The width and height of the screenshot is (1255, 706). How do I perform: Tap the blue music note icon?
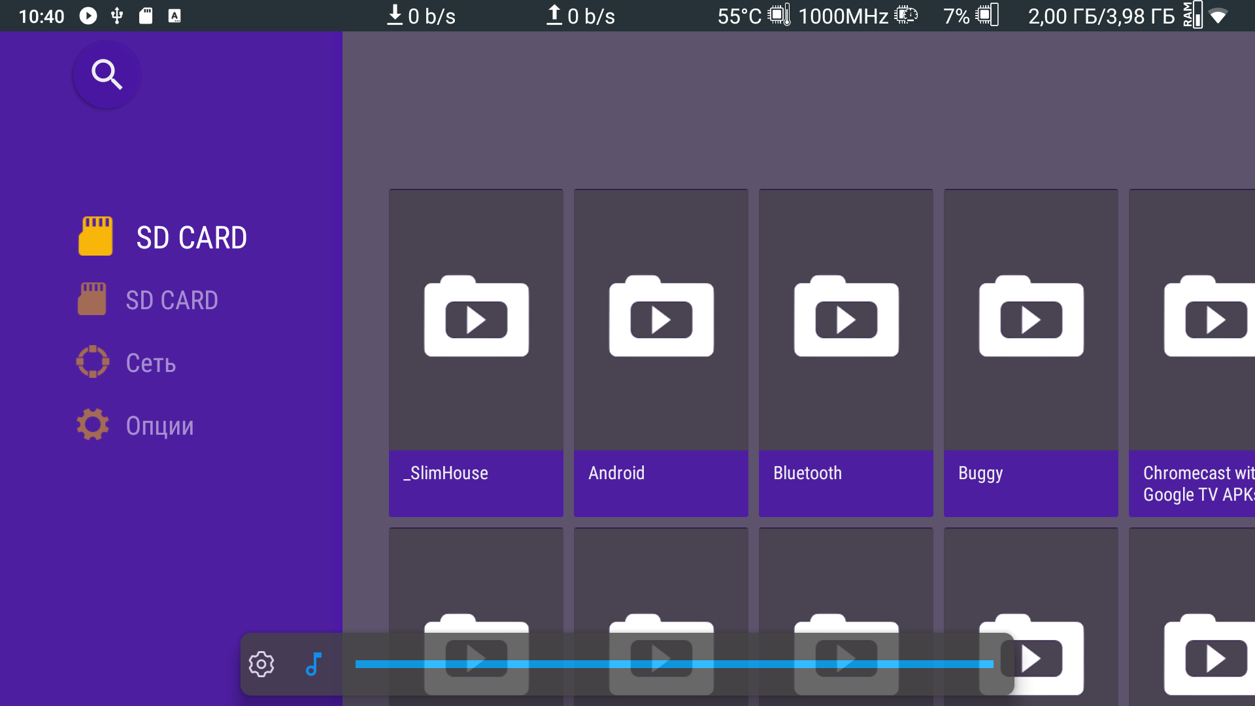[314, 664]
